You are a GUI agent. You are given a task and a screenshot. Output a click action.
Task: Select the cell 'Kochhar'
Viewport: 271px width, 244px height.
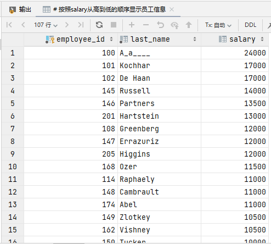coord(159,65)
